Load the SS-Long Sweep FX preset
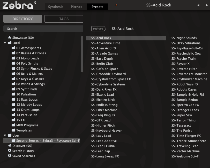Image resolution: width=210 pixels, height=168 pixels. pyautogui.click(x=105, y=156)
